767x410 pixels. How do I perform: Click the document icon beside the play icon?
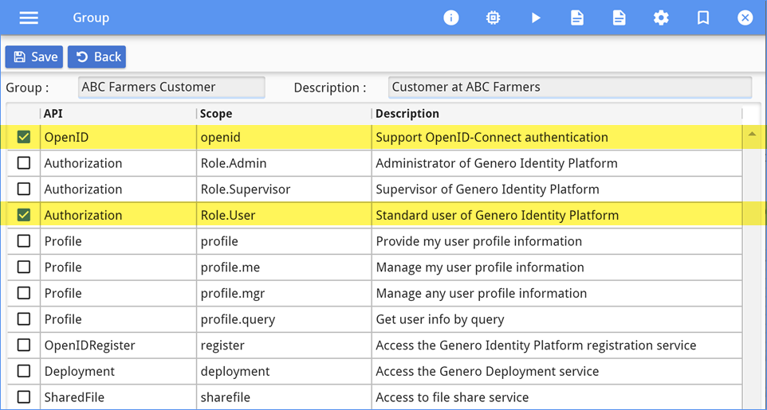[577, 18]
